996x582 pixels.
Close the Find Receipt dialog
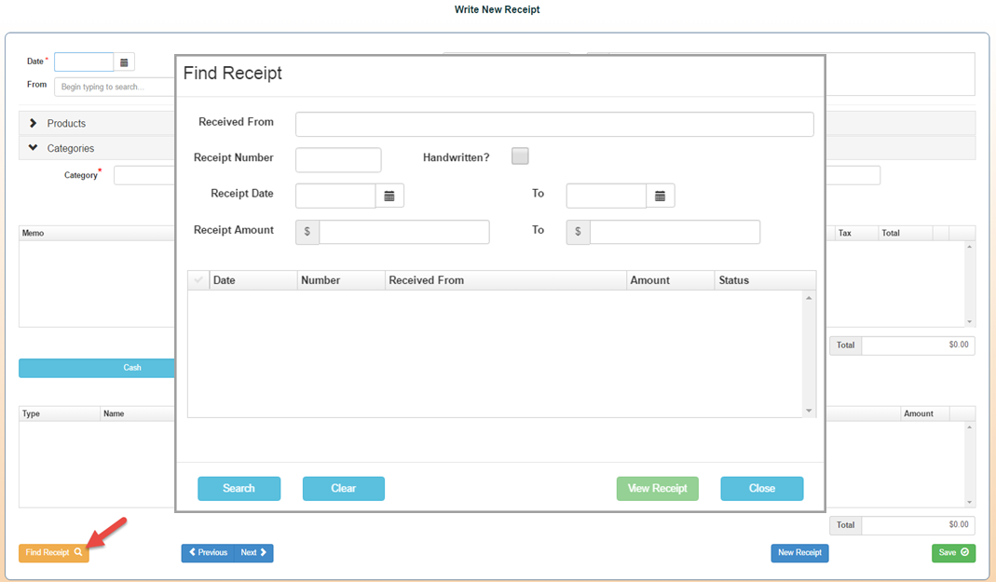coord(761,489)
